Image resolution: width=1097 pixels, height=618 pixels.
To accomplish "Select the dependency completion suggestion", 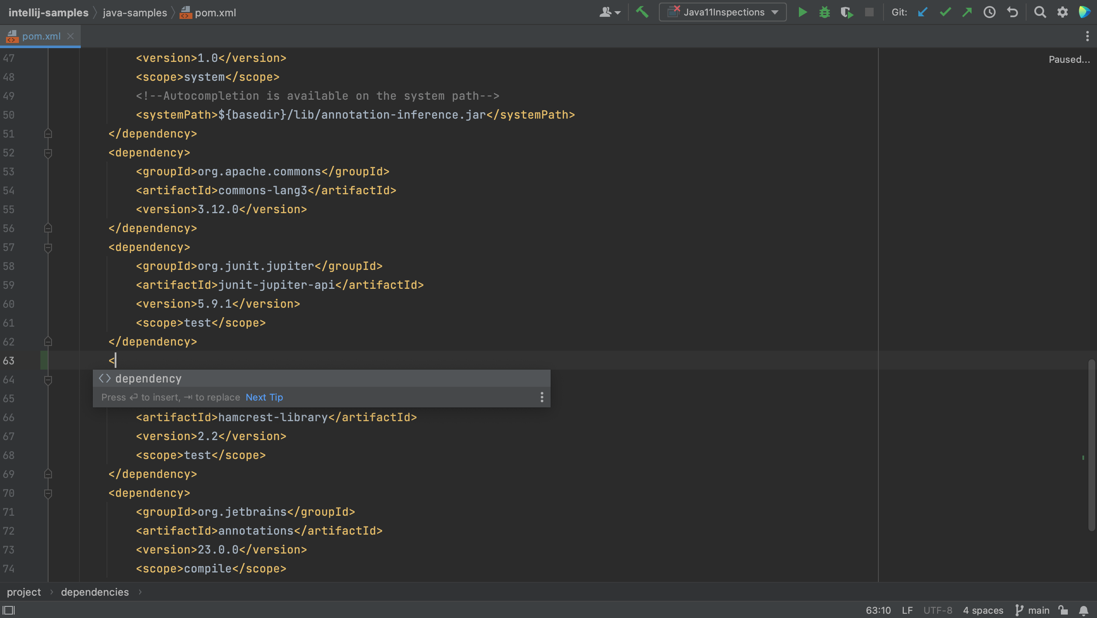I will coord(148,378).
